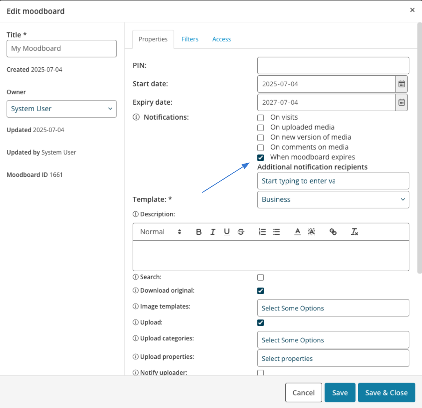The height and width of the screenshot is (408, 422).
Task: Open Normal text style selector
Action: point(161,232)
